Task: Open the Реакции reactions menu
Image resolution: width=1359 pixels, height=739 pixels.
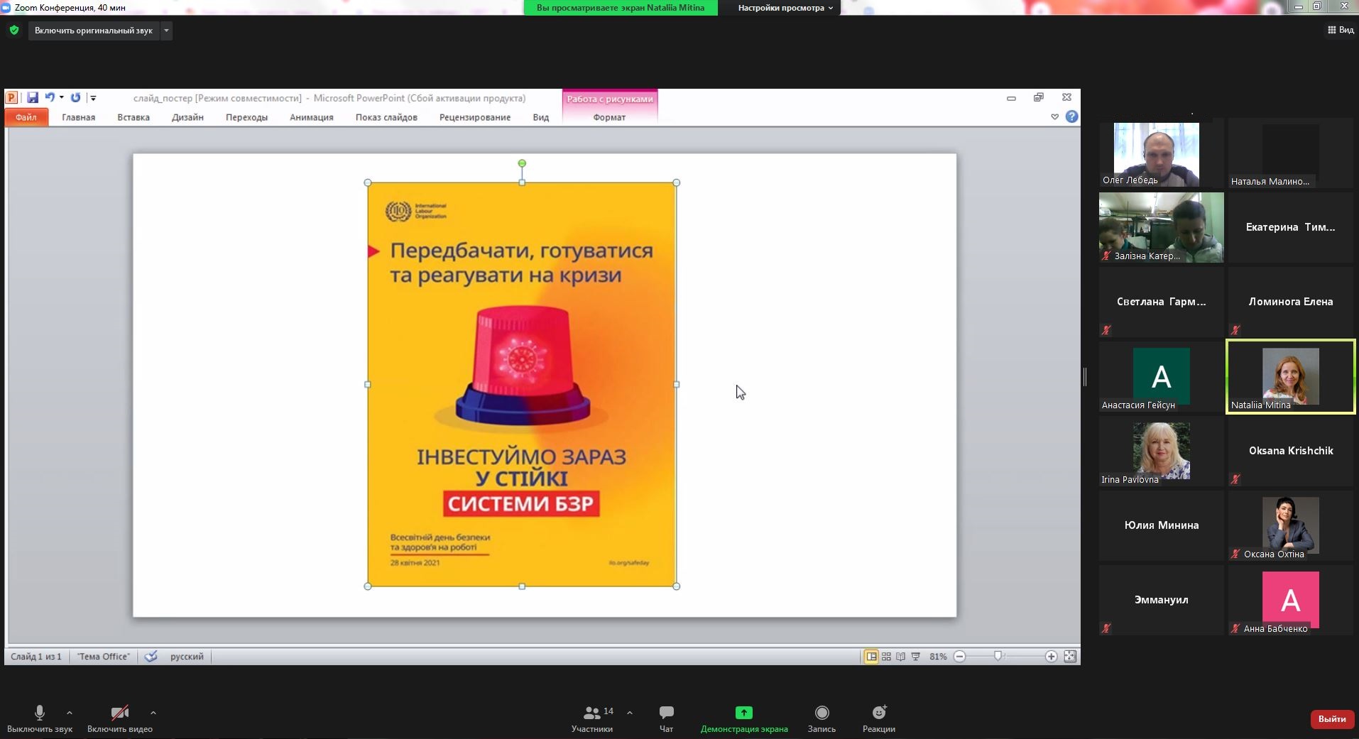Action: pos(878,718)
